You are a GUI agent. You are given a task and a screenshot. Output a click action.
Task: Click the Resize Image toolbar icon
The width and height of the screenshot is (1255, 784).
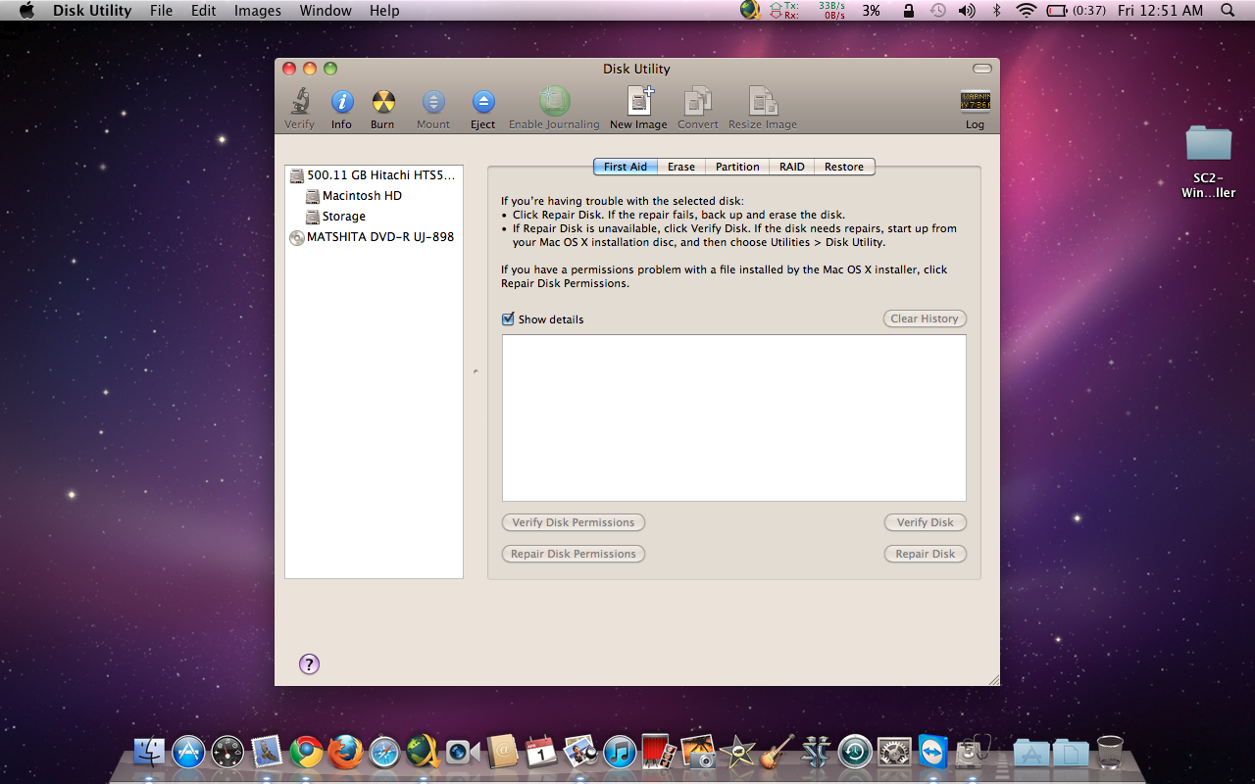(763, 108)
